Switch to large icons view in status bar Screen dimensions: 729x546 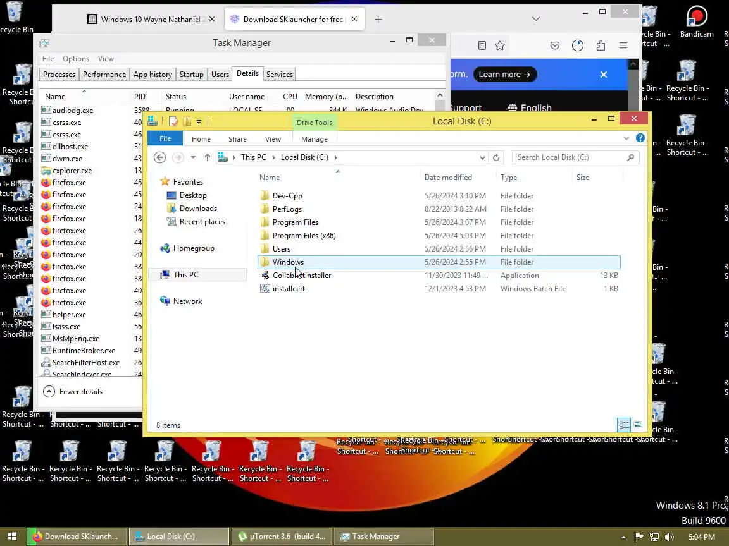click(638, 425)
